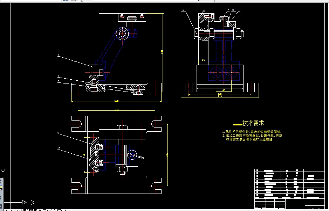Click the UCS X axis arrow
The height and width of the screenshot is (211, 329).
click(x=25, y=202)
